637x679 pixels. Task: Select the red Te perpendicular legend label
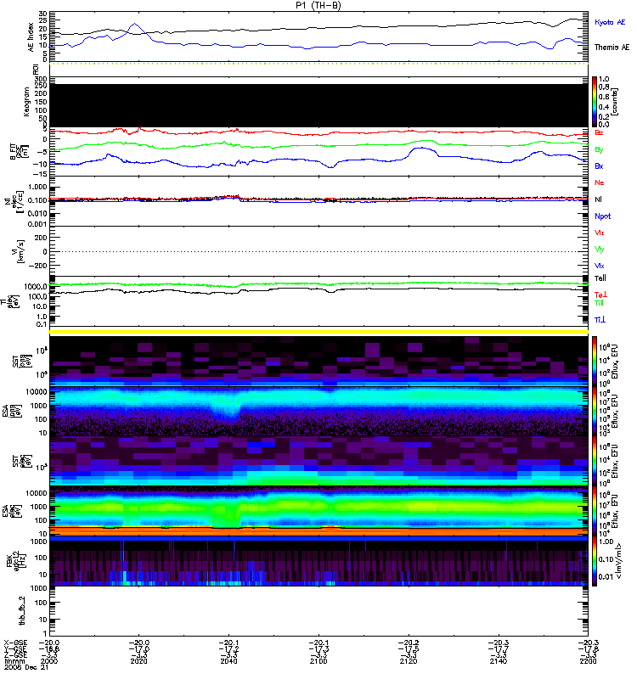point(600,295)
